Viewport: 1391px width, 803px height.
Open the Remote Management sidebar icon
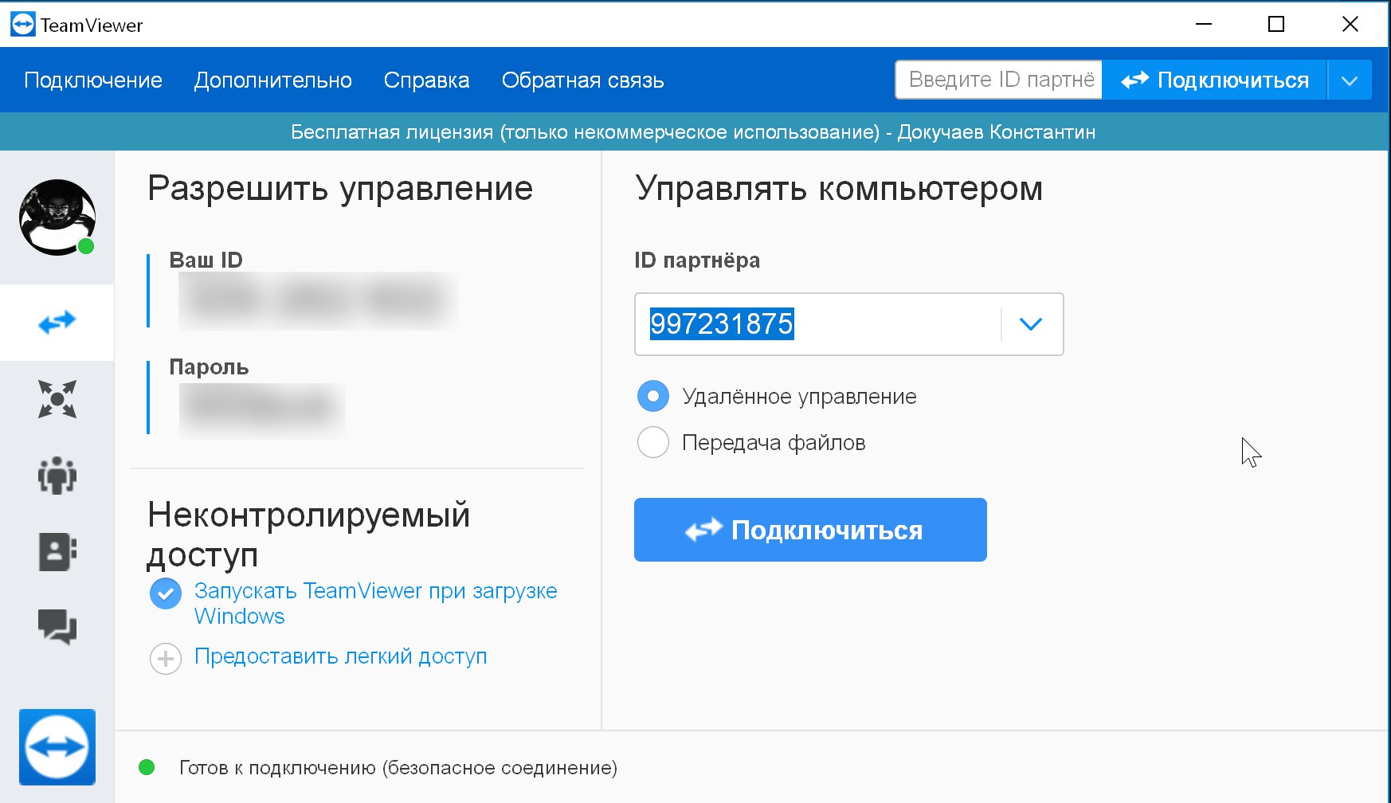point(57,398)
